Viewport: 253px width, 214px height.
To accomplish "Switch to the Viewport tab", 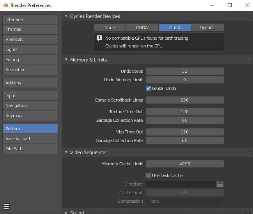I will pos(30,39).
